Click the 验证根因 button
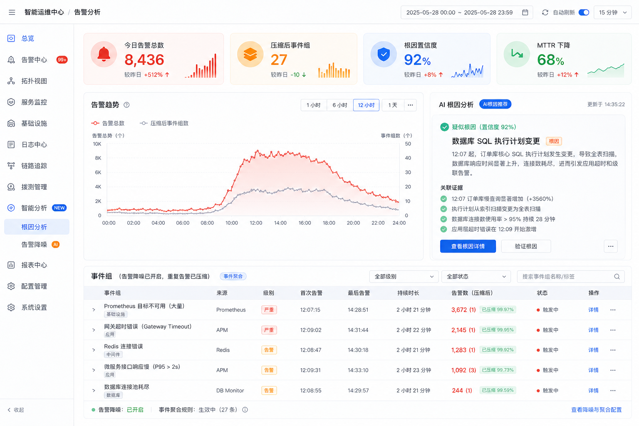This screenshot has height=426, width=639. (526, 246)
